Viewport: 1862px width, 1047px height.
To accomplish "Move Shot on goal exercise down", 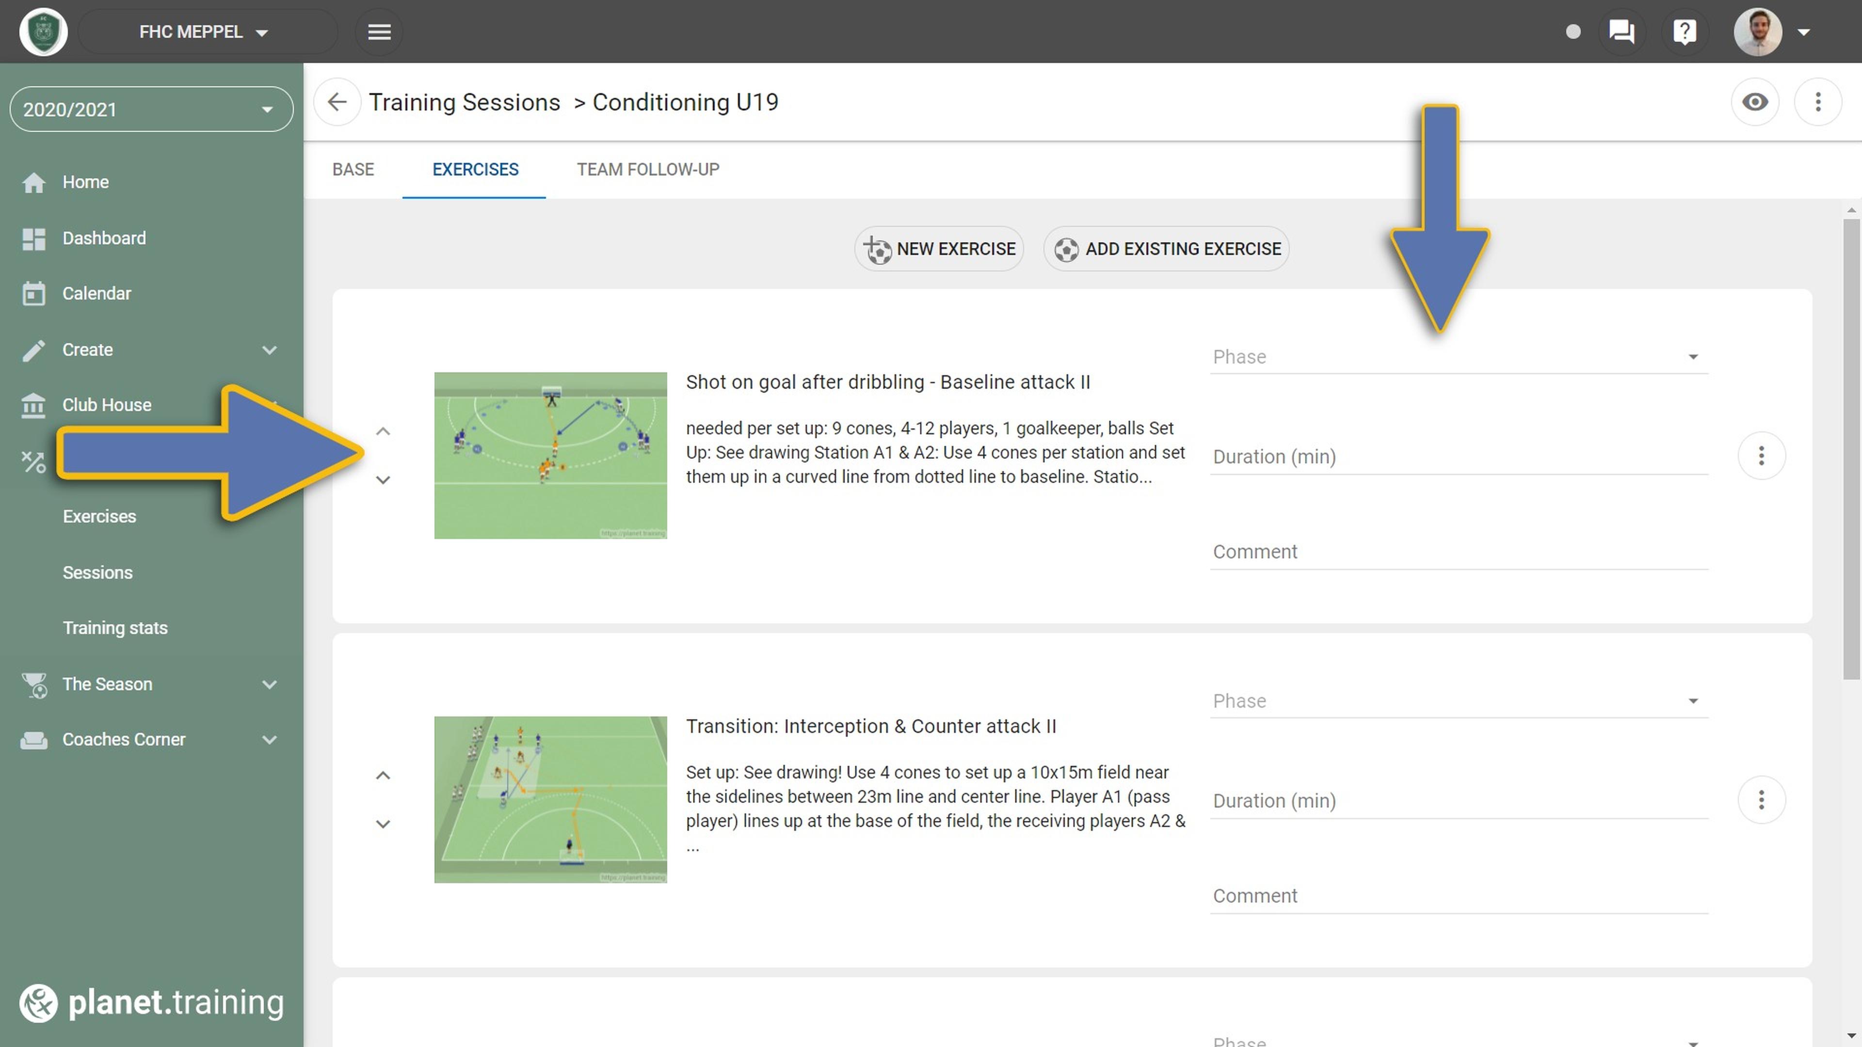I will point(383,480).
